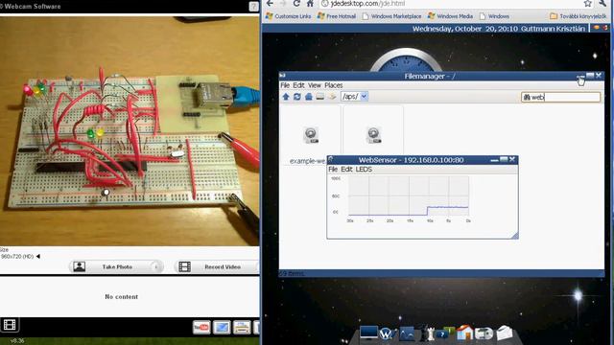Reload the page with the refresh icon
Image resolution: width=614 pixels, height=345 pixels.
point(296,4)
